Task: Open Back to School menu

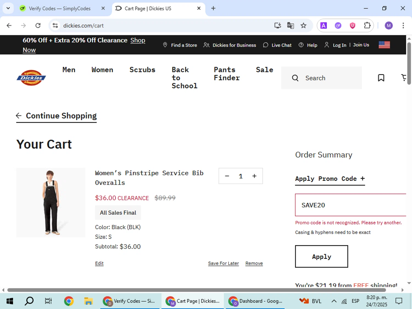Action: 184,78
